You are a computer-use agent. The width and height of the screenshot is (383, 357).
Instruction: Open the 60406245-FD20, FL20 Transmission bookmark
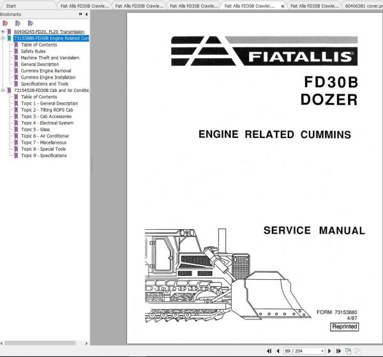pos(49,32)
